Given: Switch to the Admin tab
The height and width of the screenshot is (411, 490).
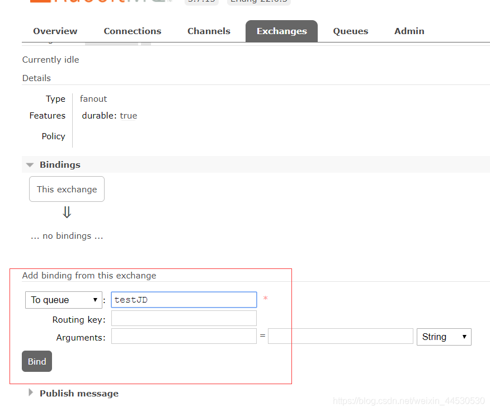Looking at the screenshot, I should coord(409,31).
